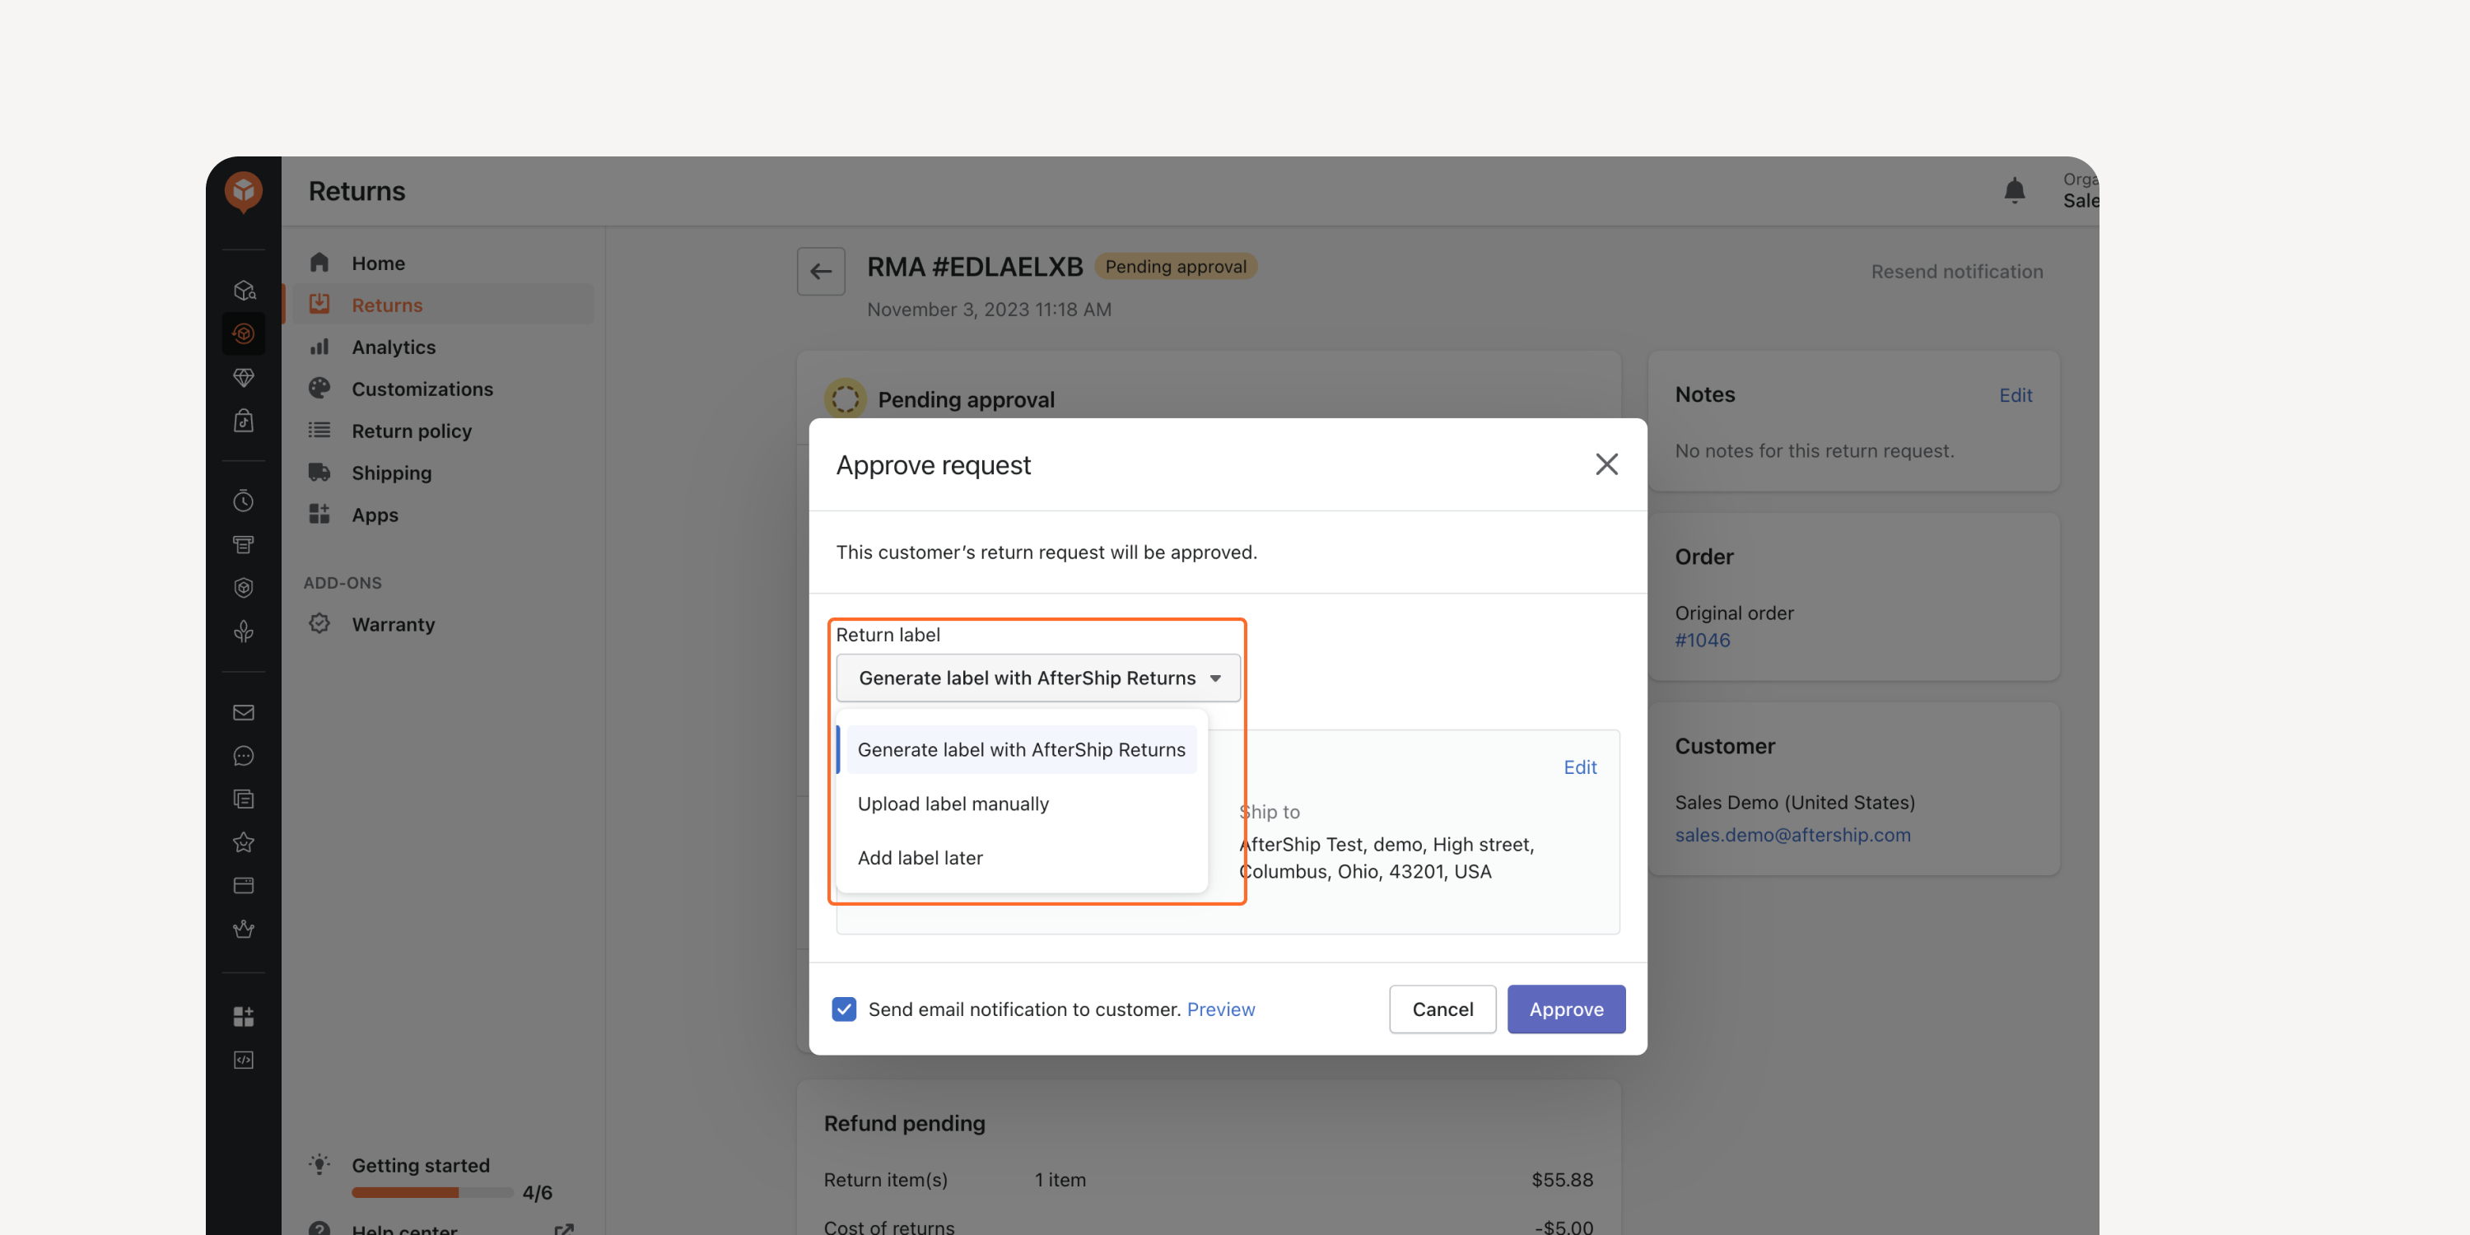Screen dimensions: 2470x1235
Task: Click the 'November 3, 2023 11:18 AM' date
Action: [989, 309]
